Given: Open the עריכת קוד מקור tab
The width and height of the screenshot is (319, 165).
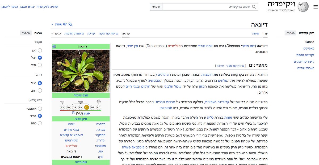Looking at the screenshot, I should pos(108,34).
